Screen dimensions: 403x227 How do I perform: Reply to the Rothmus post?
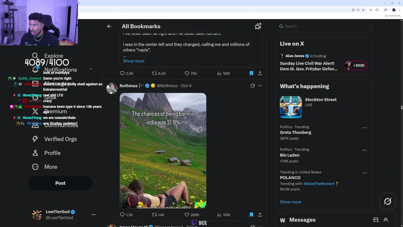point(122,215)
